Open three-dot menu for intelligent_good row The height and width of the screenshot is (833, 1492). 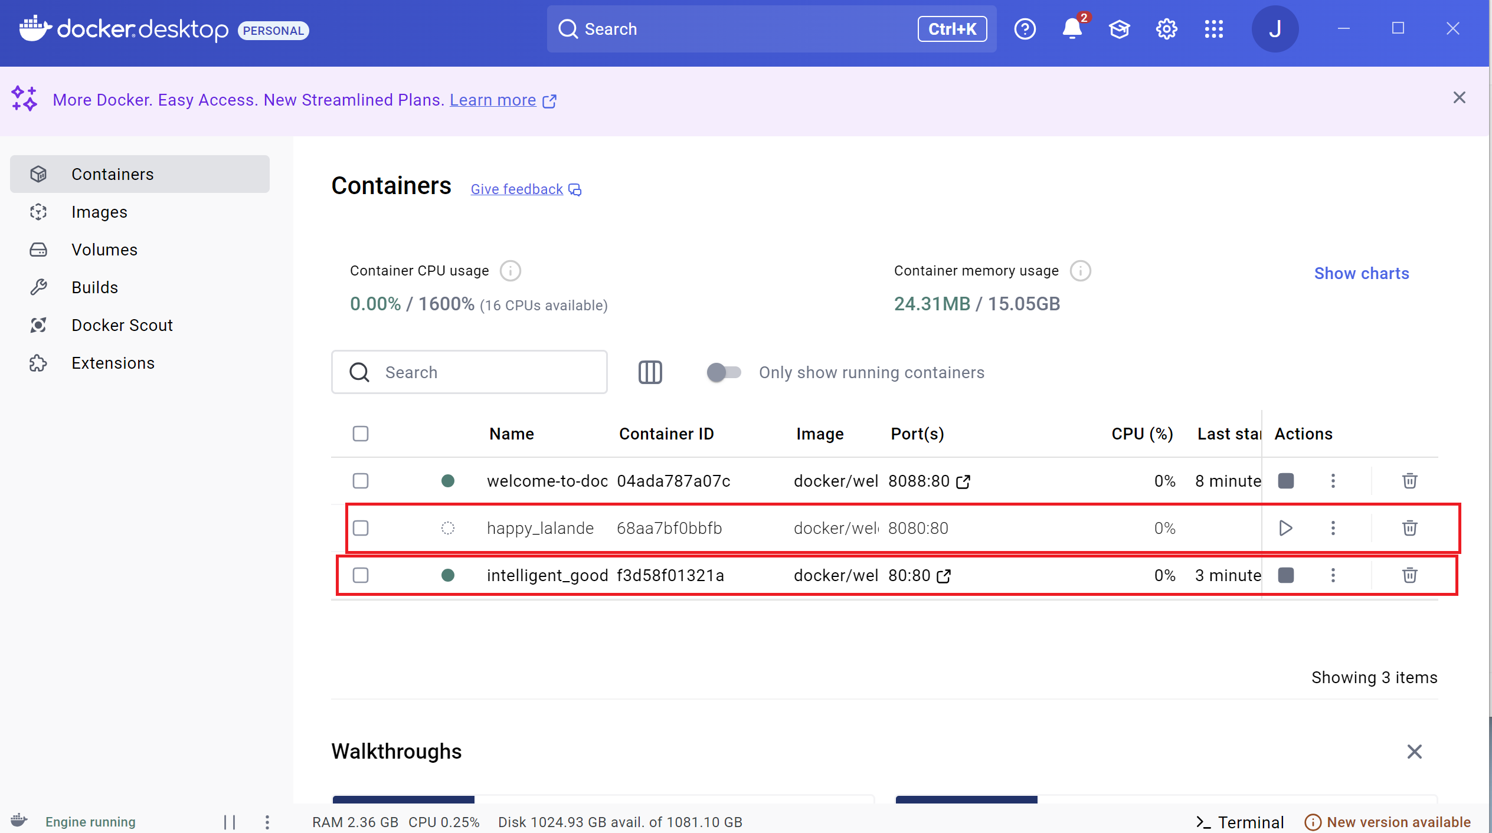point(1333,575)
